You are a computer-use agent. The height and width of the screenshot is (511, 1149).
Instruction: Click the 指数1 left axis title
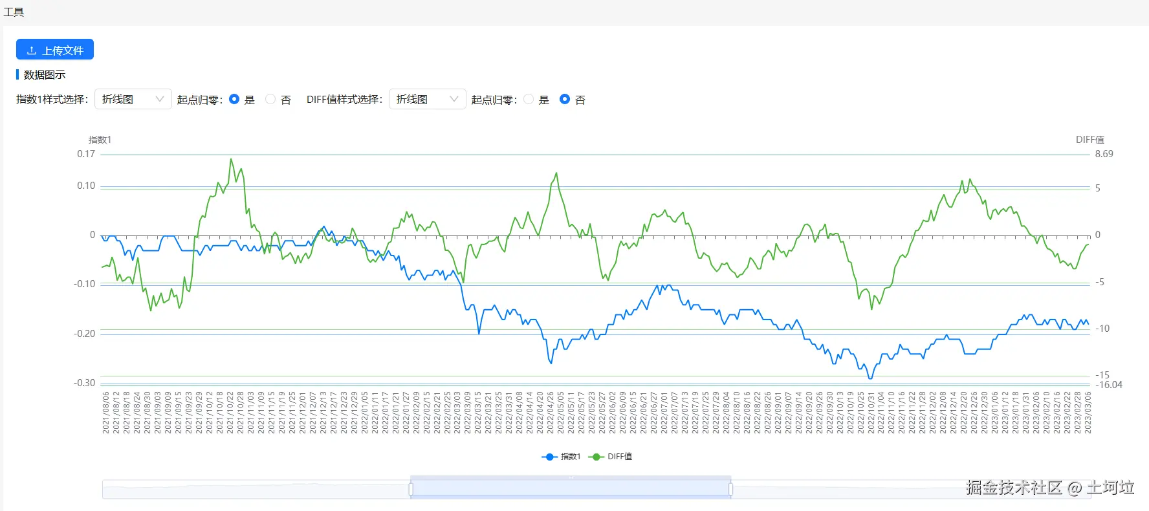[100, 140]
